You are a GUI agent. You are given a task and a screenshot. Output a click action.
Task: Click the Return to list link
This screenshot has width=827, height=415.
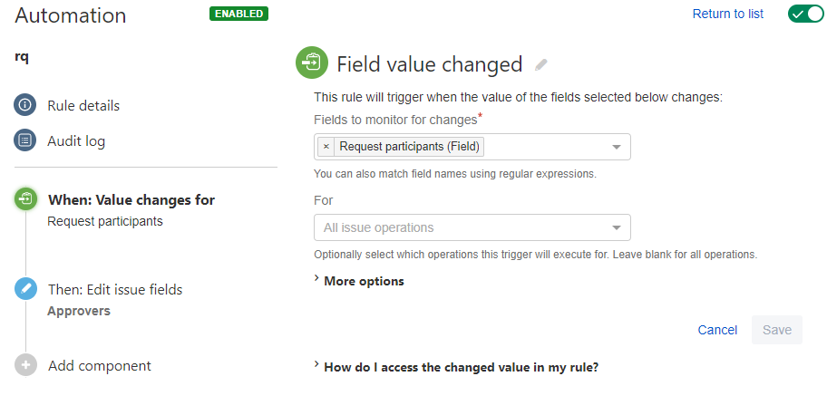727,14
